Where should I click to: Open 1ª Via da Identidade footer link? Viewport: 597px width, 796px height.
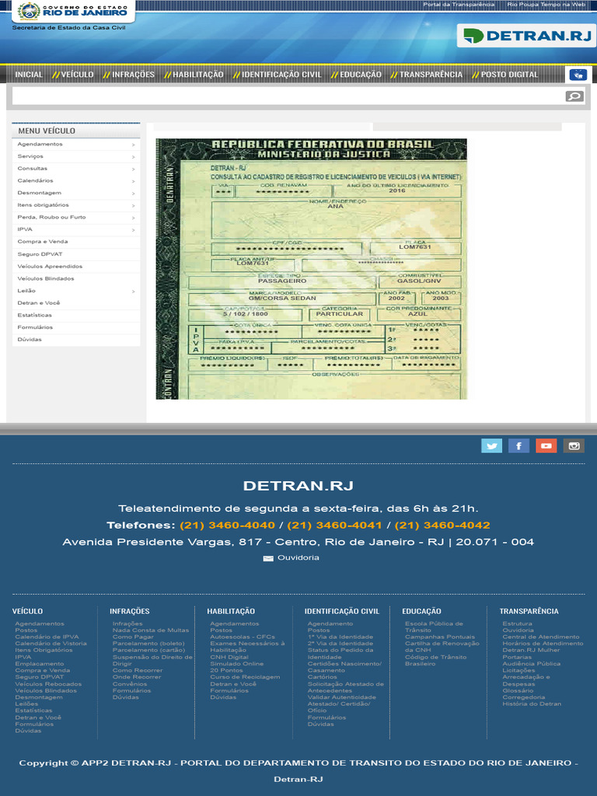[340, 637]
